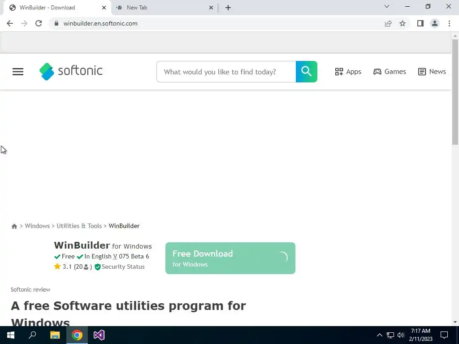Click the scrollbar down arrow
Screen dimensions: 459x344
point(455,322)
